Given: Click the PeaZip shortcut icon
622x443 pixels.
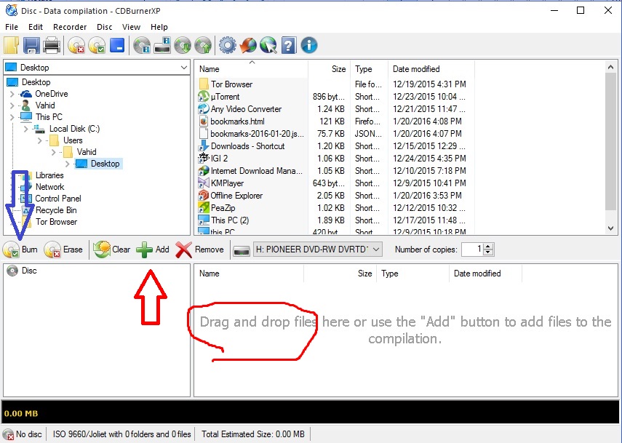Looking at the screenshot, I should pos(204,207).
